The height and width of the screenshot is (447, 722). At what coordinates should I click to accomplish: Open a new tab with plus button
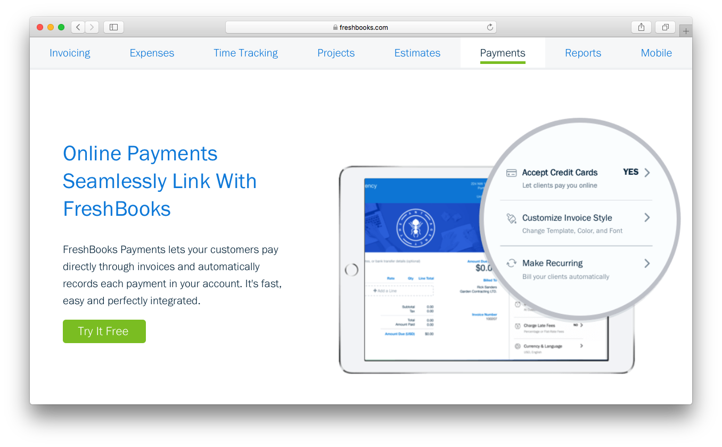(686, 31)
